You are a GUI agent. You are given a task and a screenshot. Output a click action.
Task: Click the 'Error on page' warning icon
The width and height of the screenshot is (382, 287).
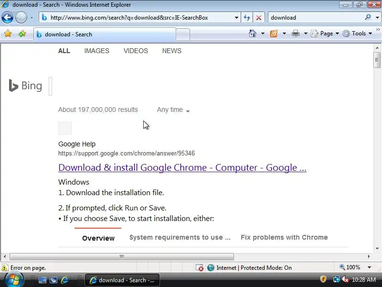[5, 268]
